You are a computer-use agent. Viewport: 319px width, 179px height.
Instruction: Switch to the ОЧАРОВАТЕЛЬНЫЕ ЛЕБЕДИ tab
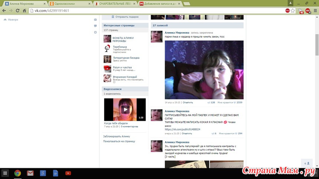coord(115,3)
